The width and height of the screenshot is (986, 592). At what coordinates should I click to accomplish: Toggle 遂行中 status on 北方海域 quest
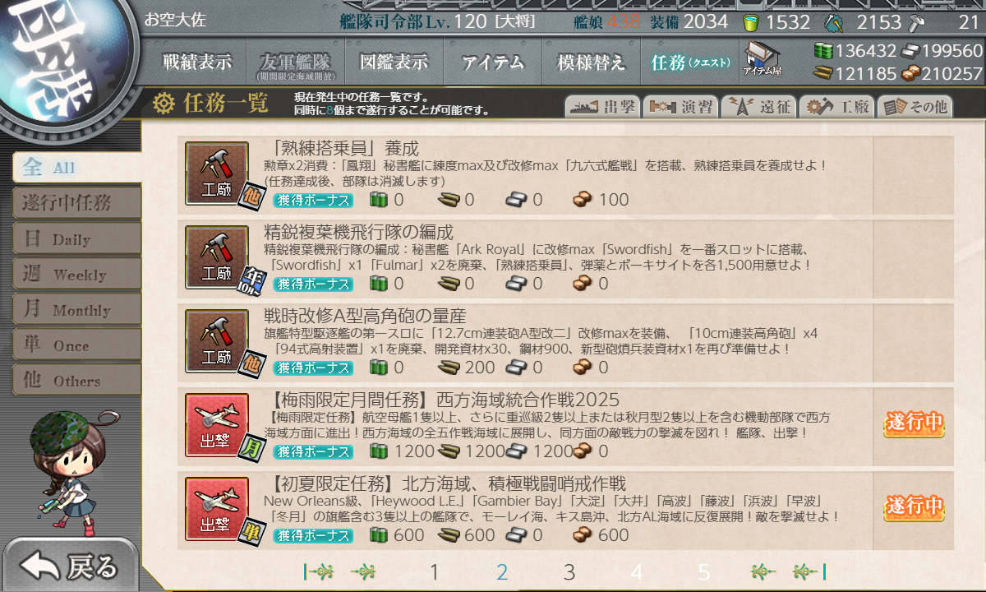coord(914,508)
